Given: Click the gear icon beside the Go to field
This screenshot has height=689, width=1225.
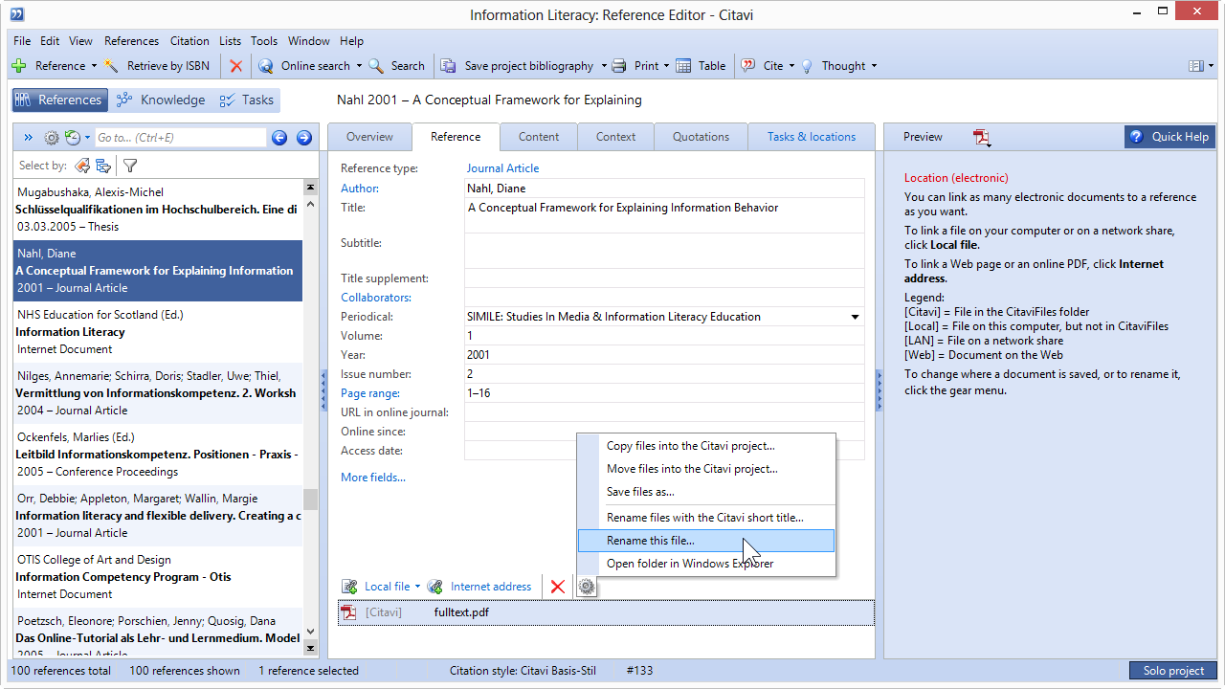Looking at the screenshot, I should 52,138.
